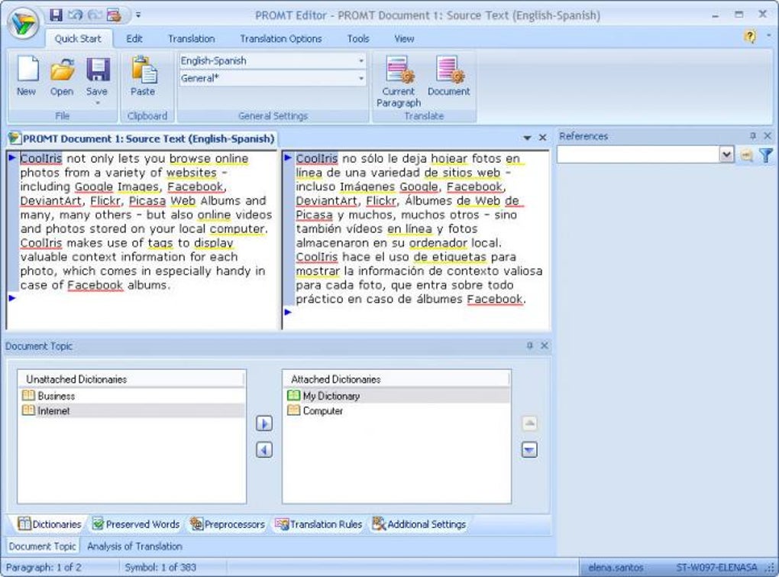
Task: Click the Help question mark icon
Action: pos(750,36)
